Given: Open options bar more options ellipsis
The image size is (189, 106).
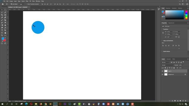Looking at the screenshot, I should [x=68, y=4].
